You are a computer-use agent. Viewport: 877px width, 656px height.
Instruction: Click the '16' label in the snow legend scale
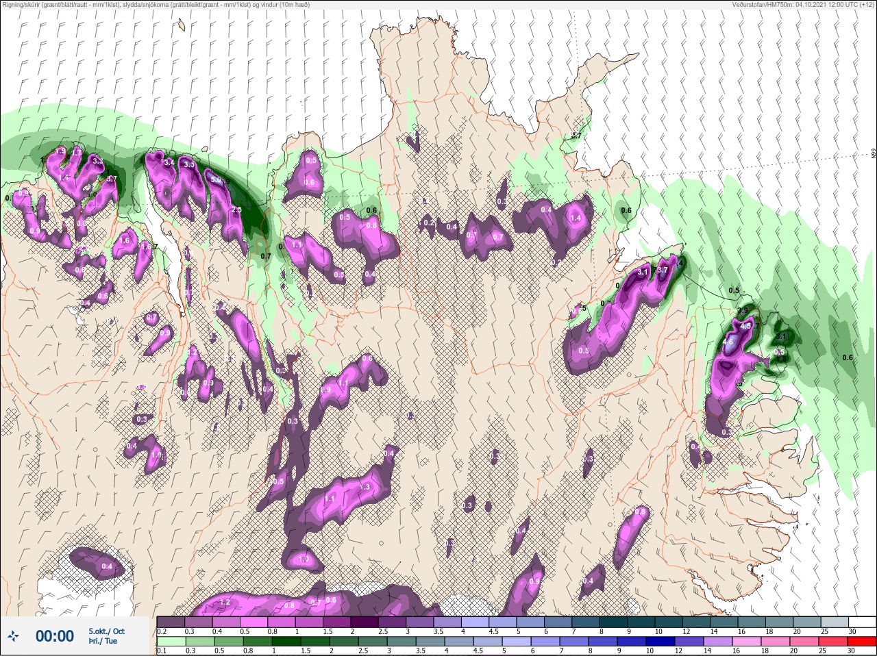pyautogui.click(x=743, y=632)
